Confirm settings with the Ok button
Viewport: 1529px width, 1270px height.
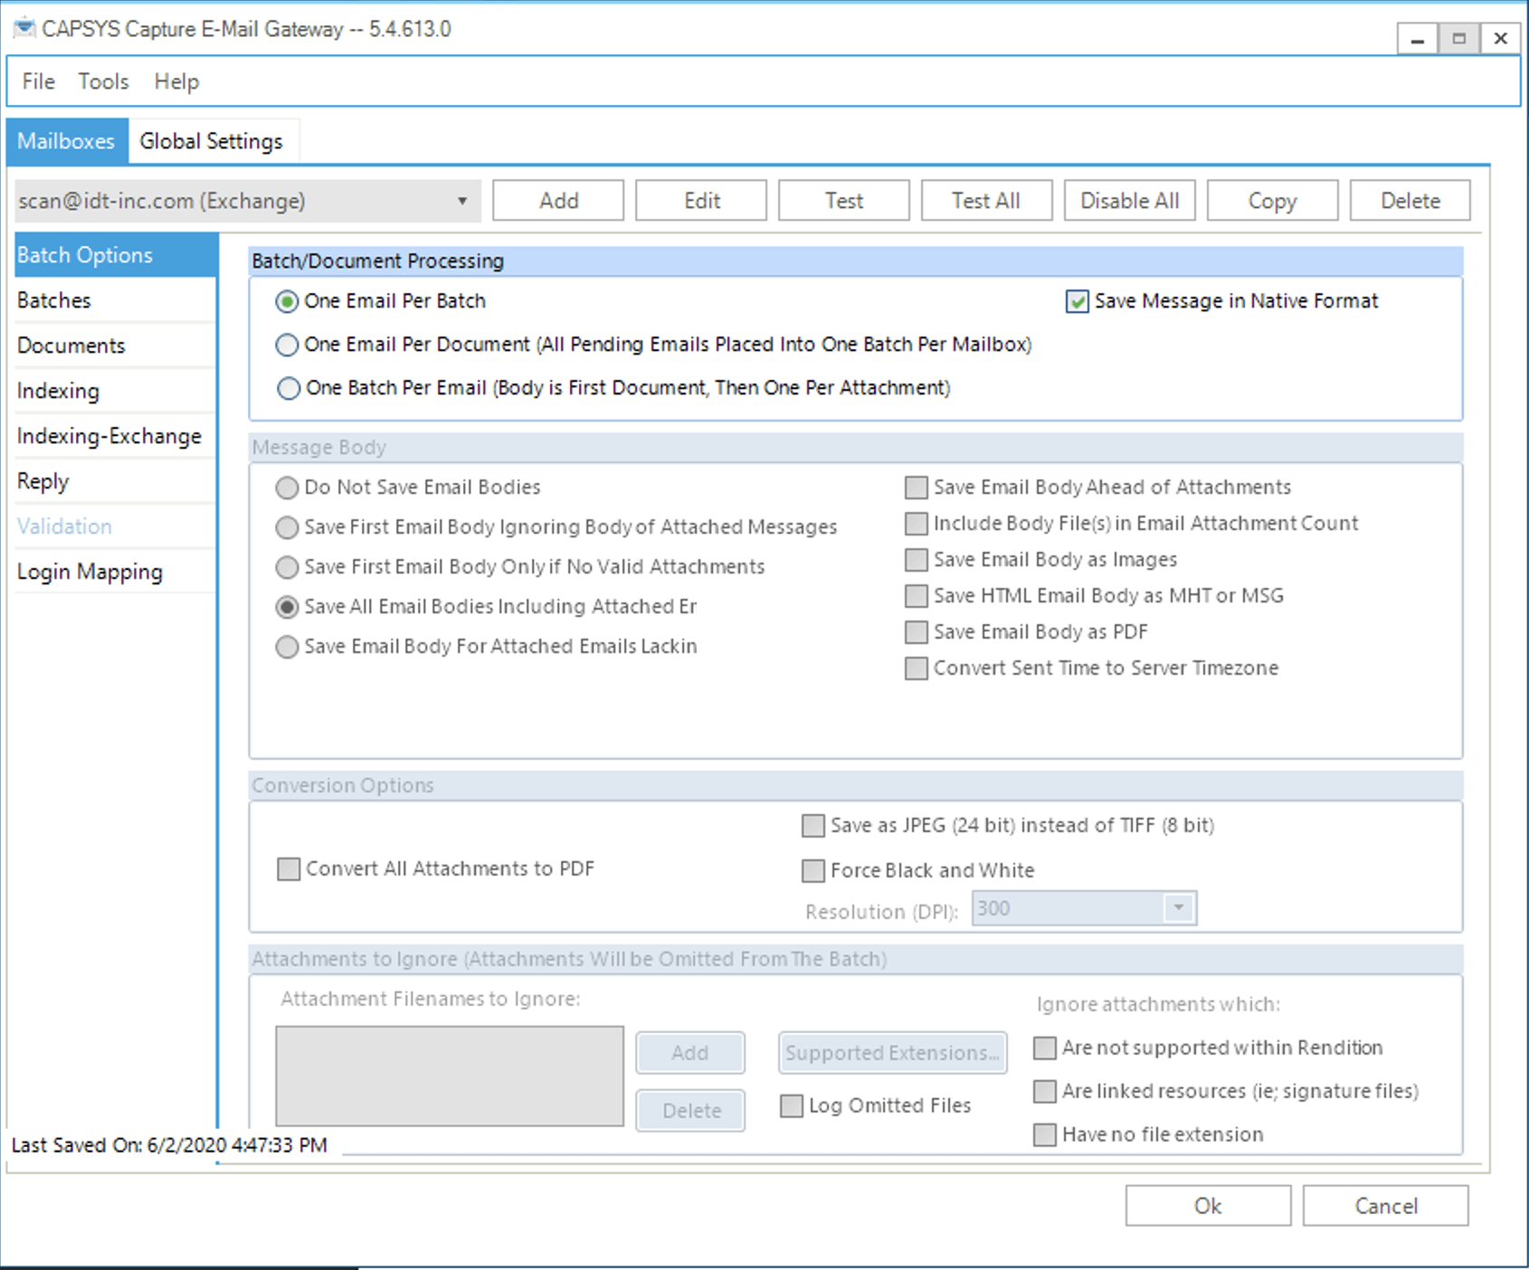(1207, 1205)
